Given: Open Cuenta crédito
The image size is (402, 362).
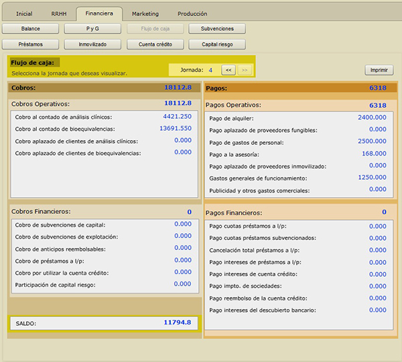Looking at the screenshot, I should click(x=155, y=44).
